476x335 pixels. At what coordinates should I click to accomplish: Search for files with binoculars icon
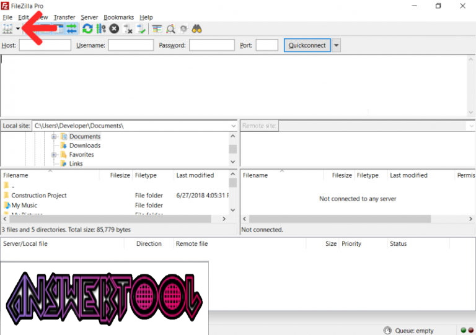[196, 29]
